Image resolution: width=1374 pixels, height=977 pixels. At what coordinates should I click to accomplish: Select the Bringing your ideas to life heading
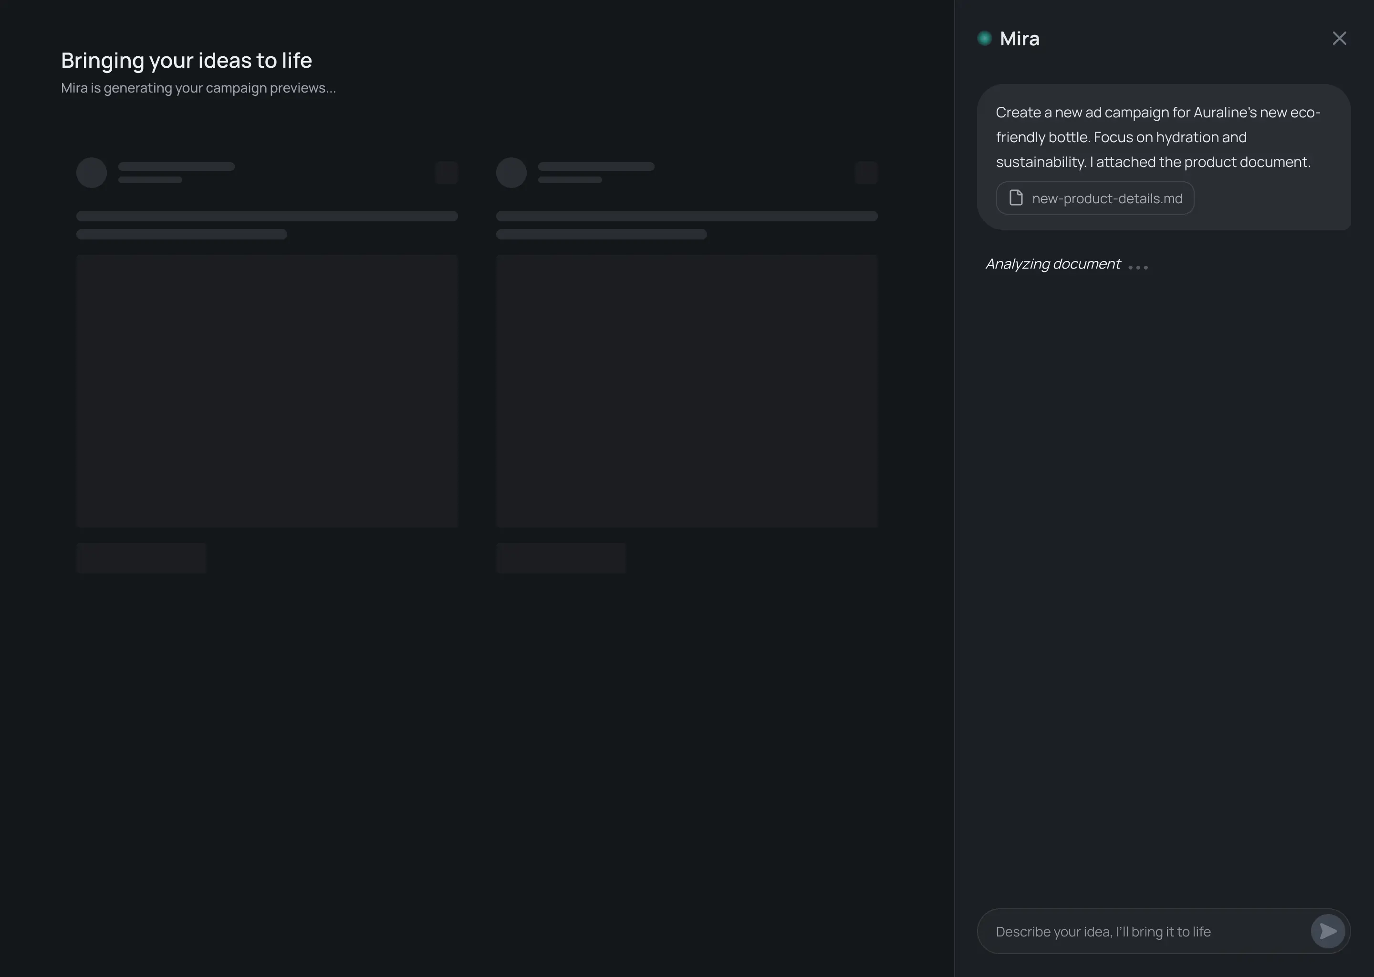point(186,60)
